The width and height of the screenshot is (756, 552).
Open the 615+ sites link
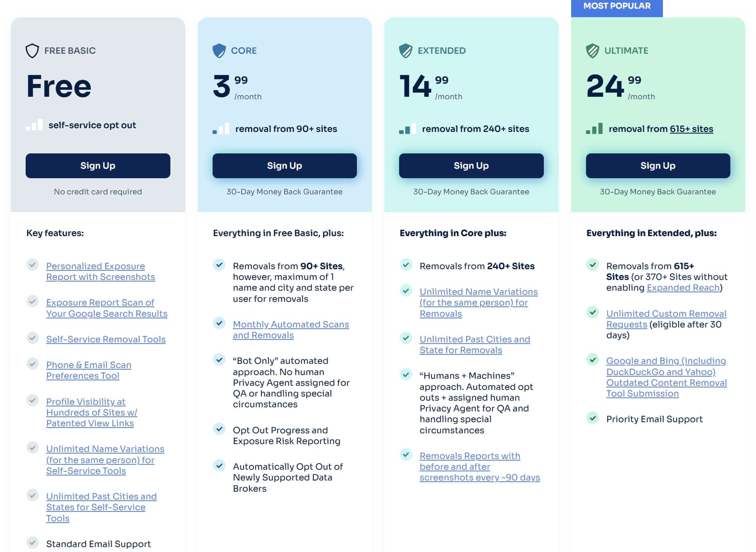point(691,129)
